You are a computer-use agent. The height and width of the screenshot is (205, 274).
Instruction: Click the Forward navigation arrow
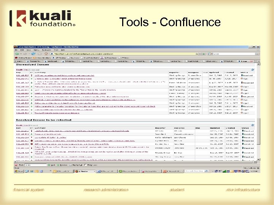[25, 54]
